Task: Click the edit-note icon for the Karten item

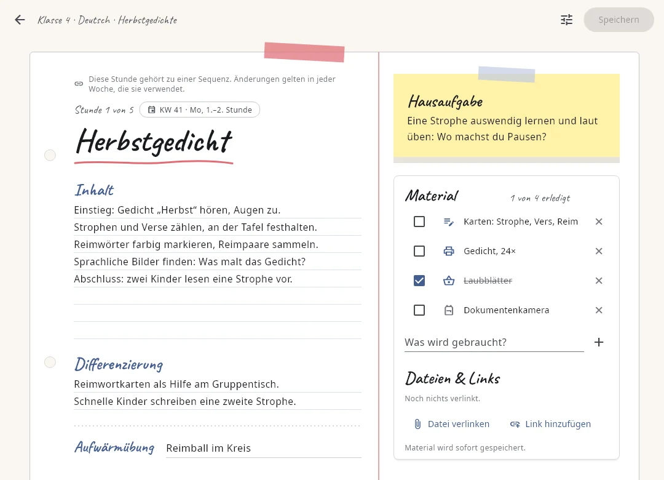Action: (x=448, y=222)
